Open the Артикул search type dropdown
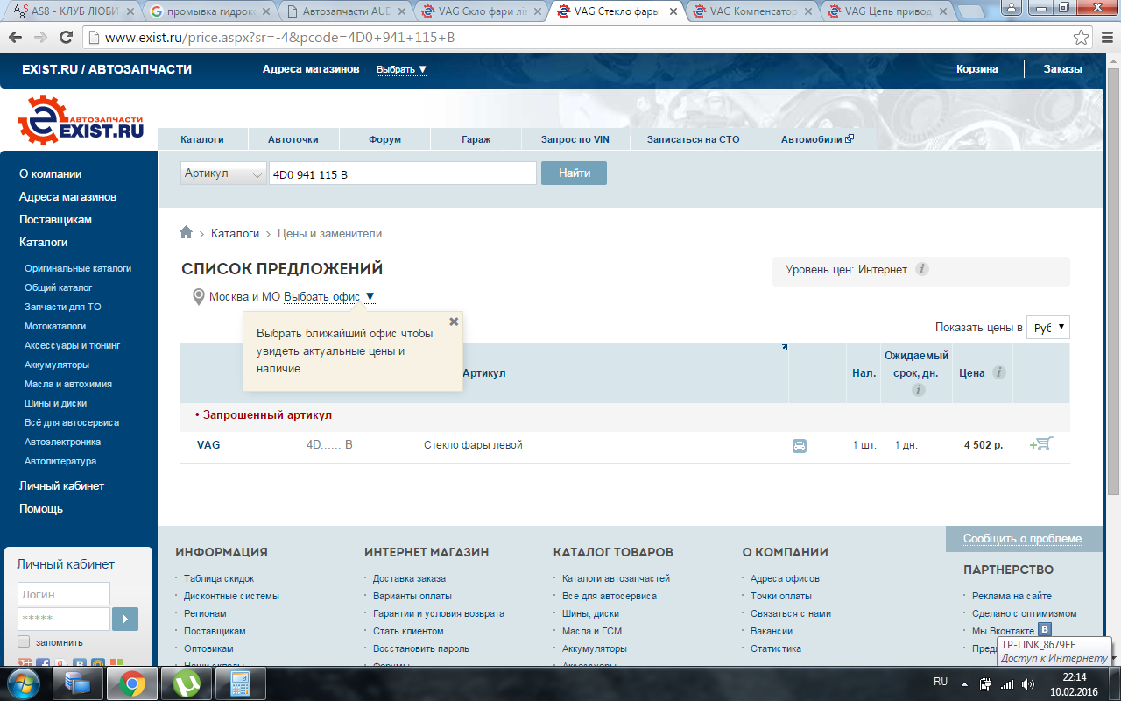This screenshot has width=1121, height=701. pos(223,173)
